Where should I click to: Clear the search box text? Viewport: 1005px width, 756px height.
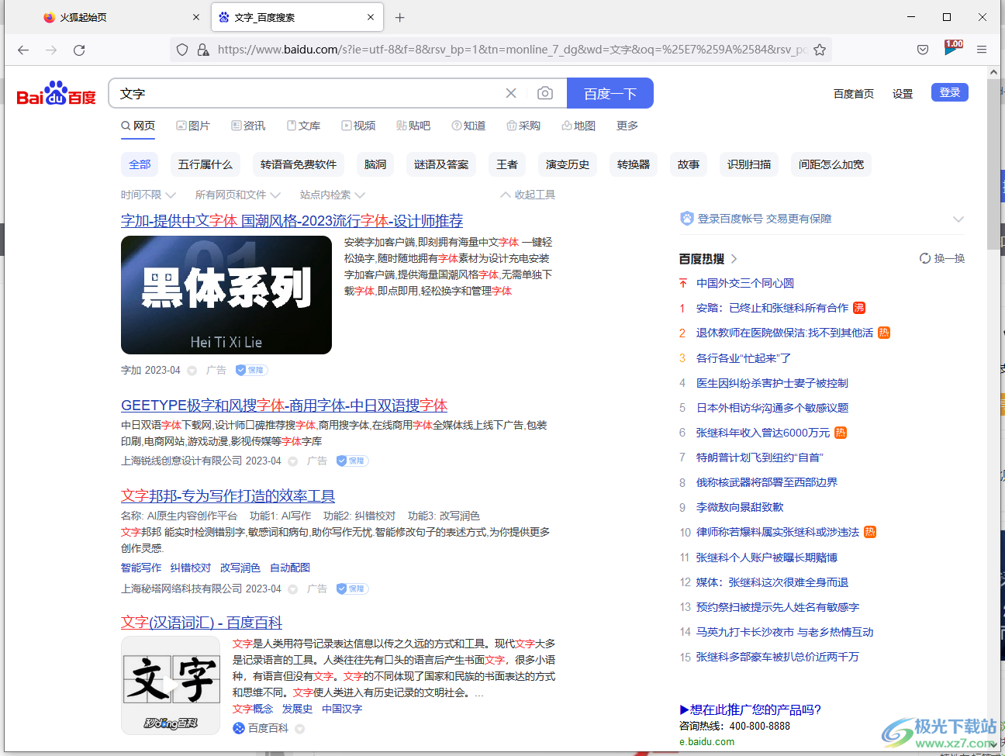pyautogui.click(x=511, y=93)
